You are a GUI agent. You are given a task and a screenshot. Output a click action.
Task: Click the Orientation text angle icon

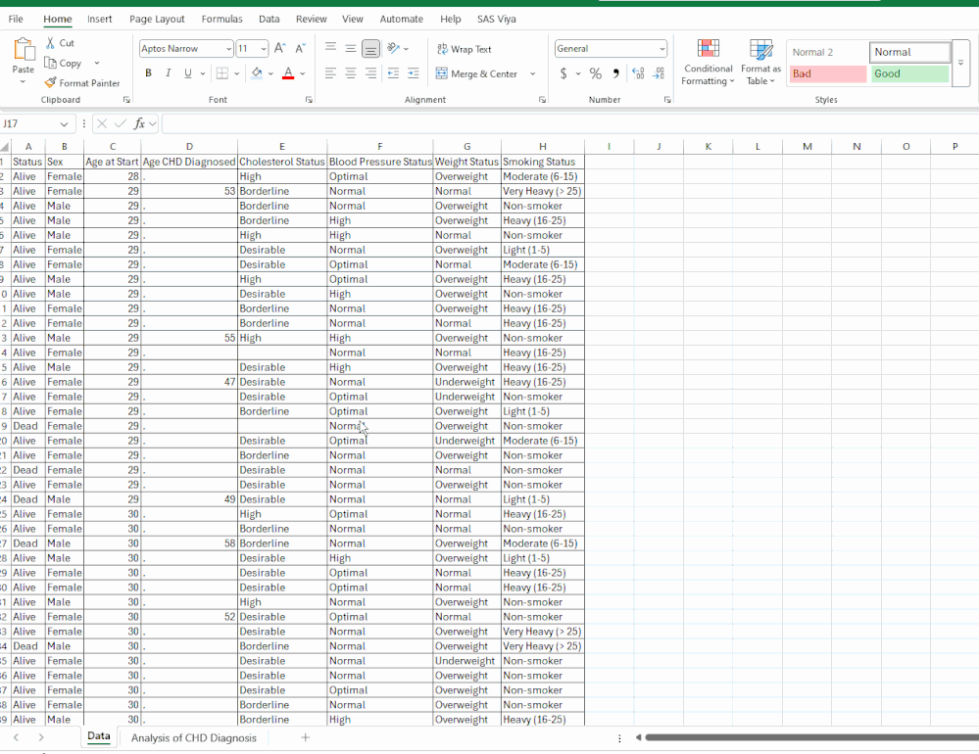[x=393, y=48]
